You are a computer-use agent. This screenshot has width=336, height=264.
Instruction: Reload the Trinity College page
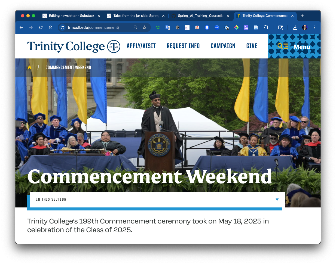pyautogui.click(x=41, y=27)
